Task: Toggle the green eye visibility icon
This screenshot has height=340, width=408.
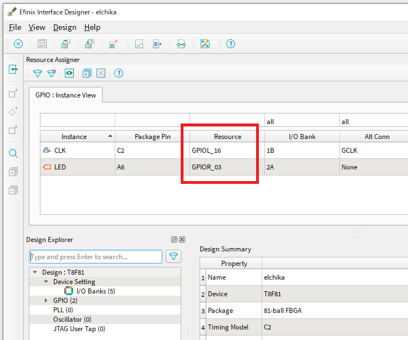Action: click(69, 73)
